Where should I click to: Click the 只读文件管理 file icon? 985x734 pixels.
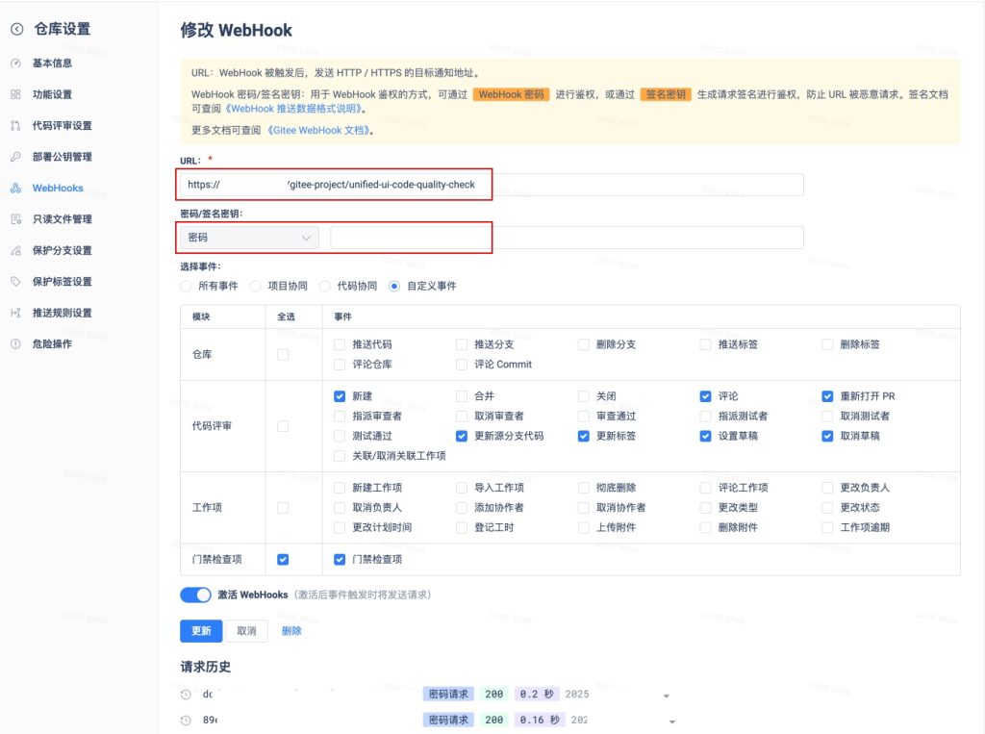(x=15, y=219)
